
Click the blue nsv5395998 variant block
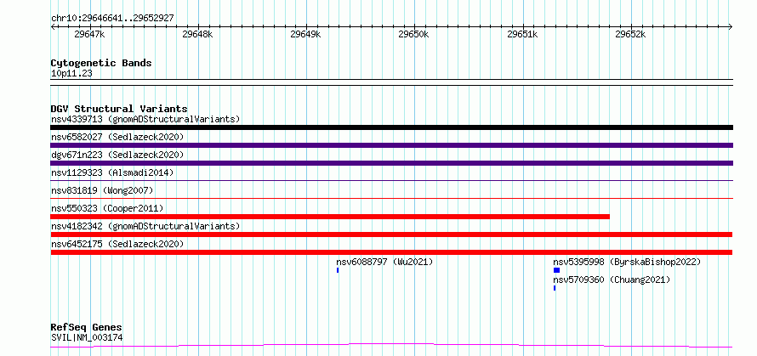[x=556, y=270]
